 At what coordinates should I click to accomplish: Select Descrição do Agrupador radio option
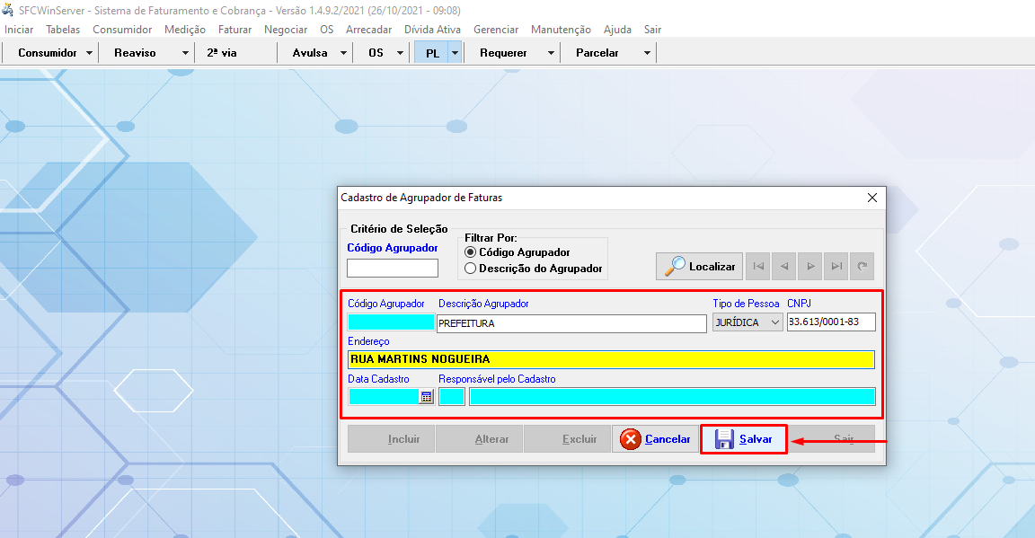click(x=470, y=268)
